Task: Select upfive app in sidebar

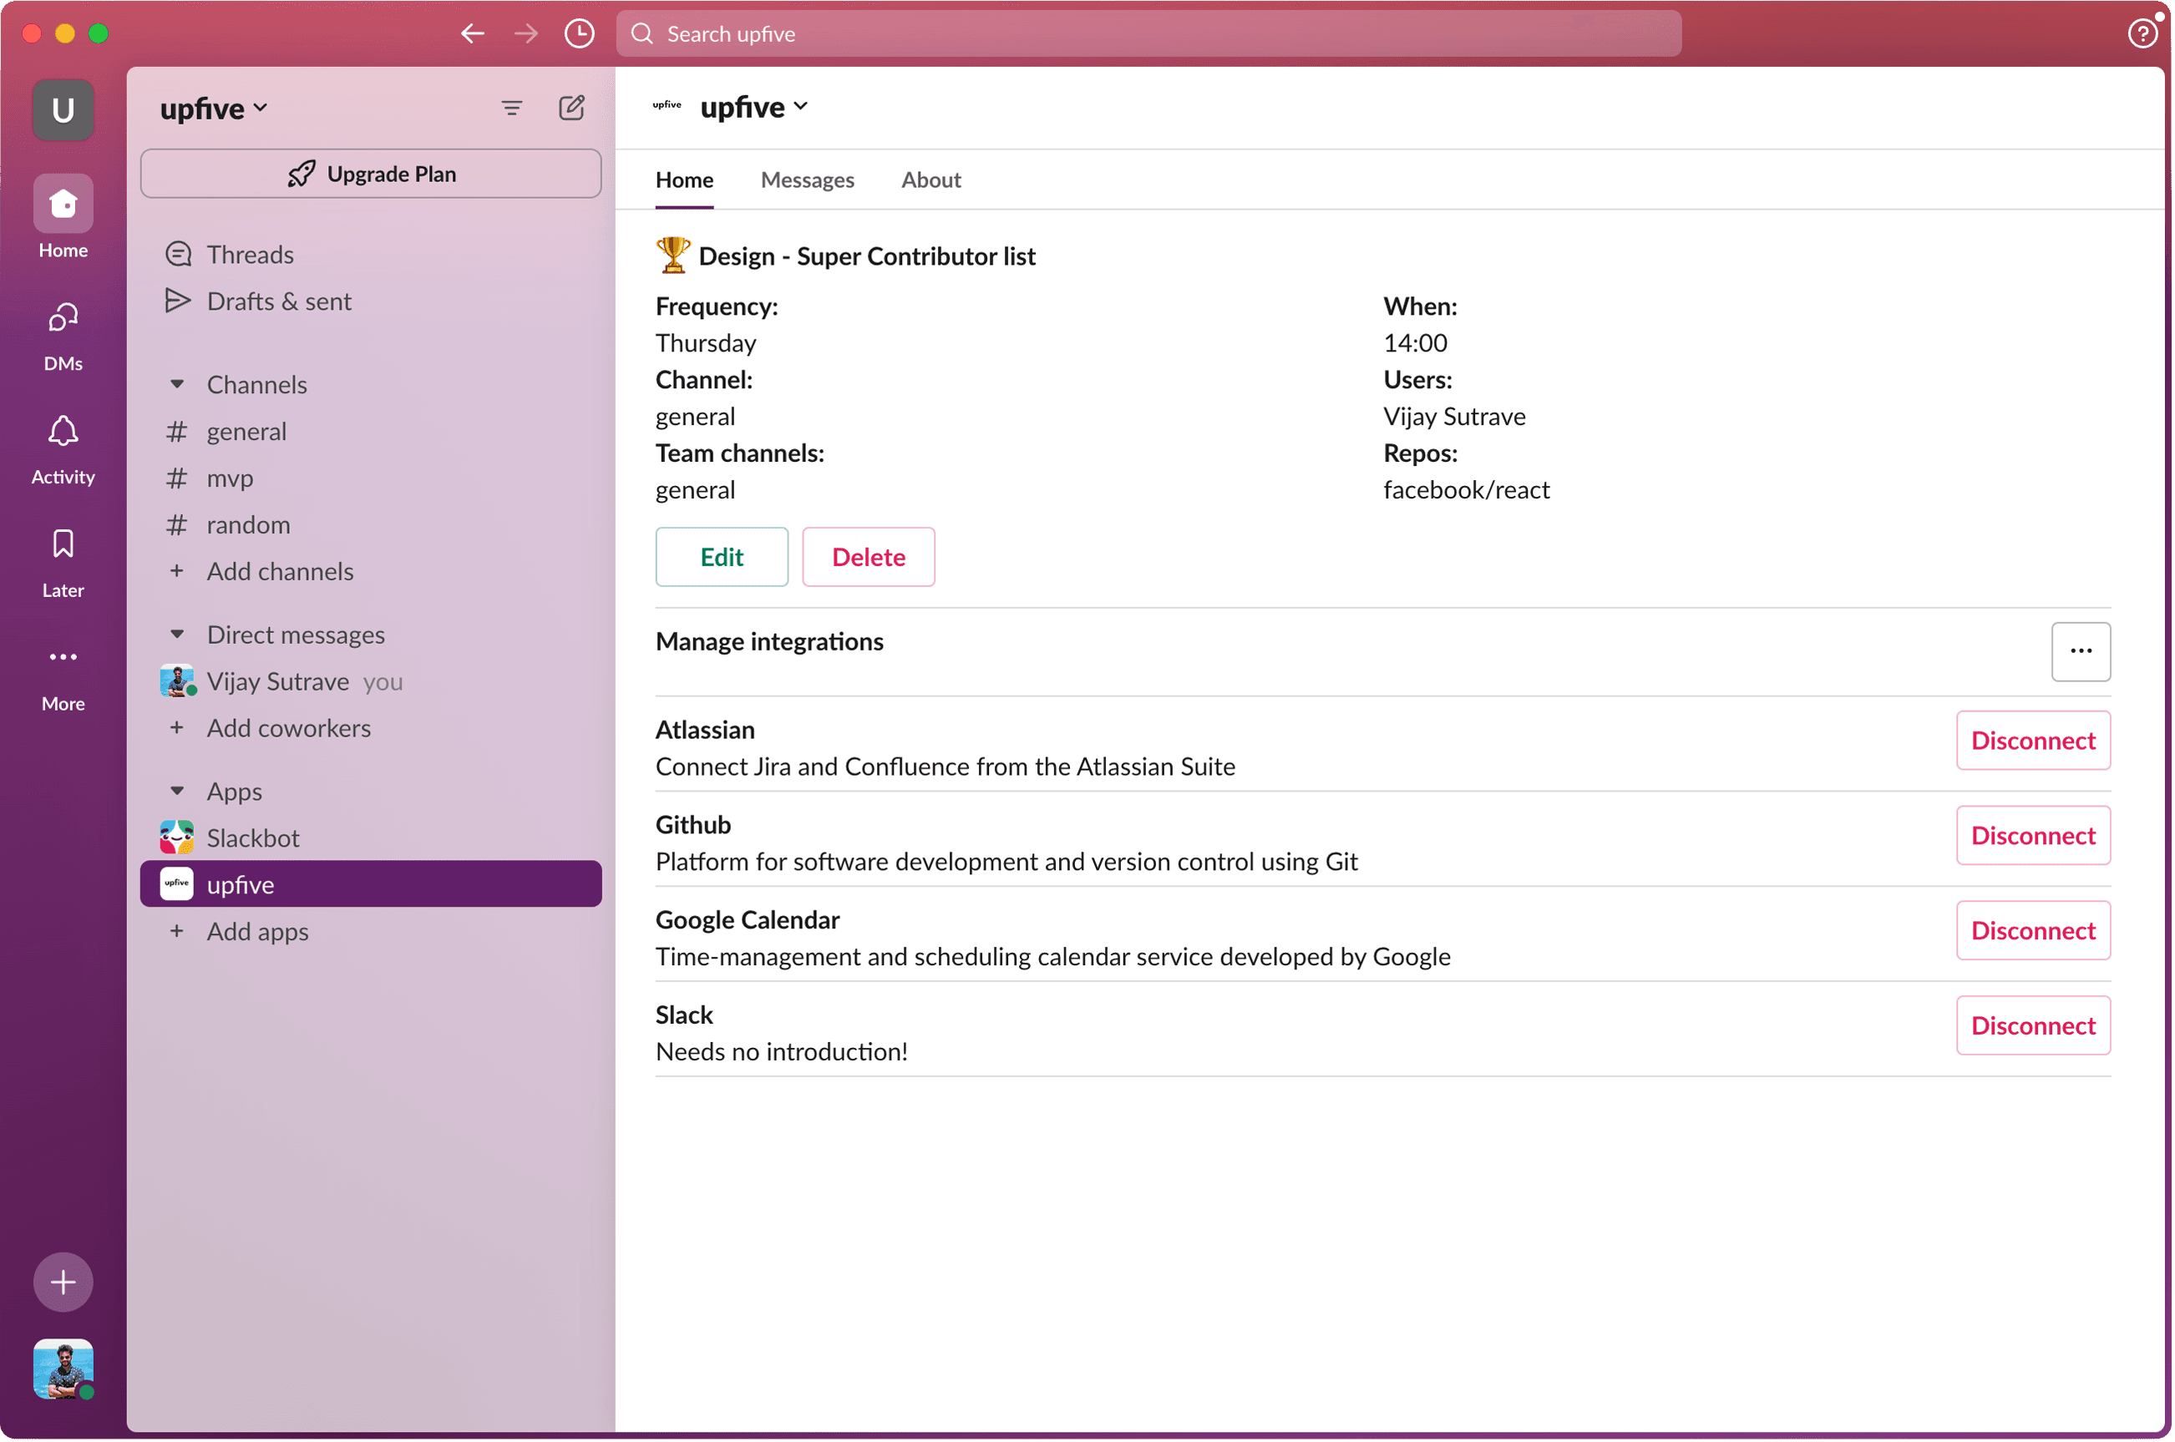Action: [x=371, y=883]
